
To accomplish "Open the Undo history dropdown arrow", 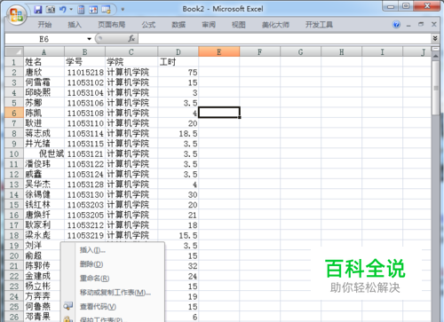I will [x=71, y=10].
